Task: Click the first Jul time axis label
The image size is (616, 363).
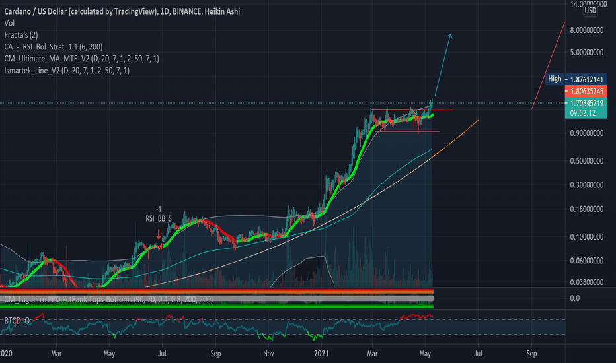Action: pyautogui.click(x=162, y=354)
